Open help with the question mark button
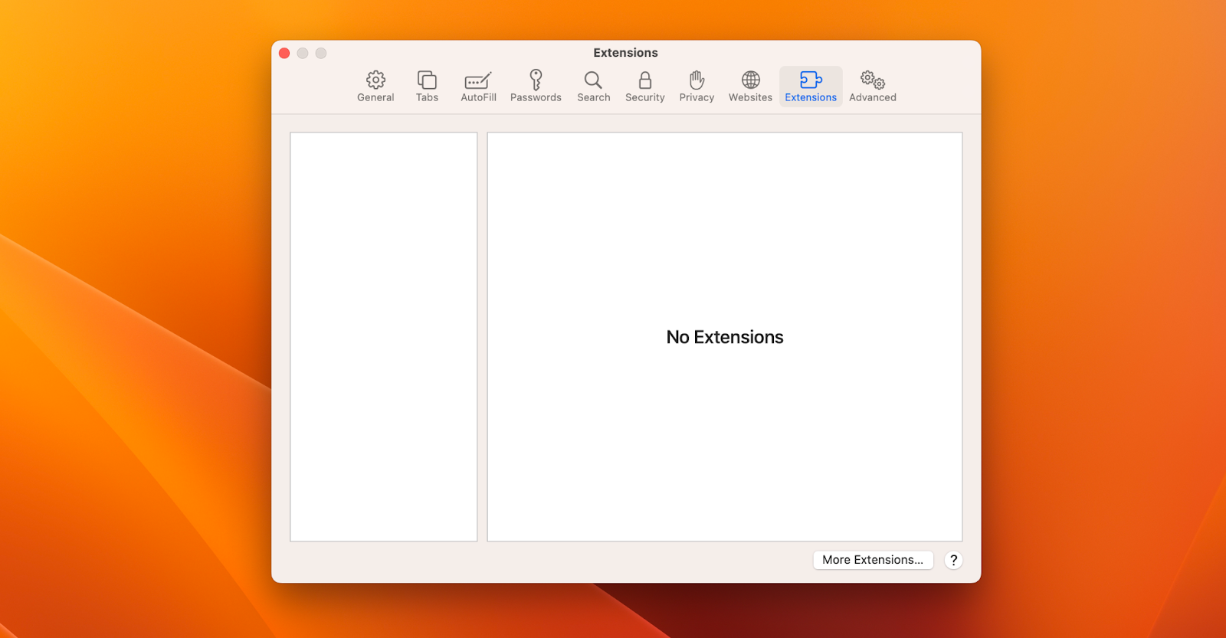Viewport: 1226px width, 638px height. pos(953,560)
